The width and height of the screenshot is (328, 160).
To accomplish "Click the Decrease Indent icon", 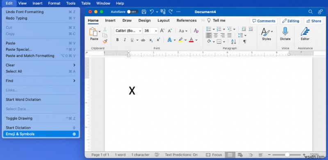I will click(x=244, y=29).
